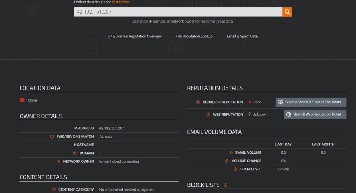Follow the China location link
This screenshot has height=193, width=356.
[x=32, y=100]
